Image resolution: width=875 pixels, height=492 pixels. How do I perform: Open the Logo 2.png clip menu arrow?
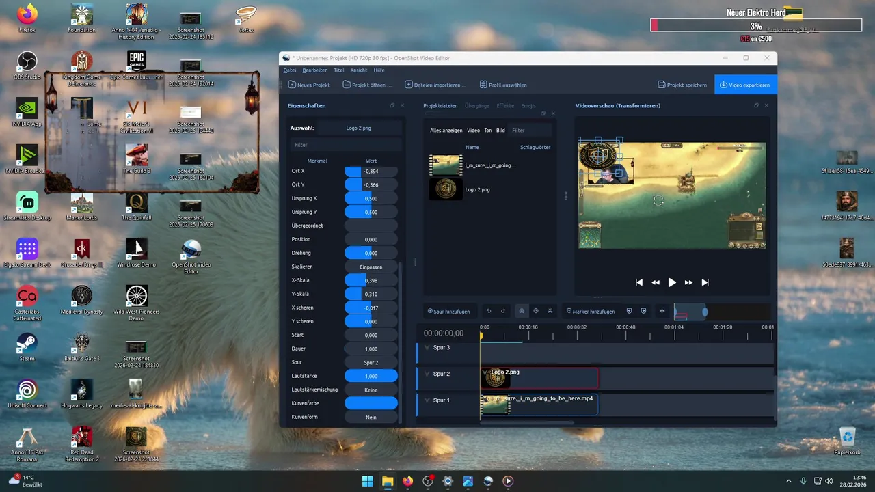485,372
